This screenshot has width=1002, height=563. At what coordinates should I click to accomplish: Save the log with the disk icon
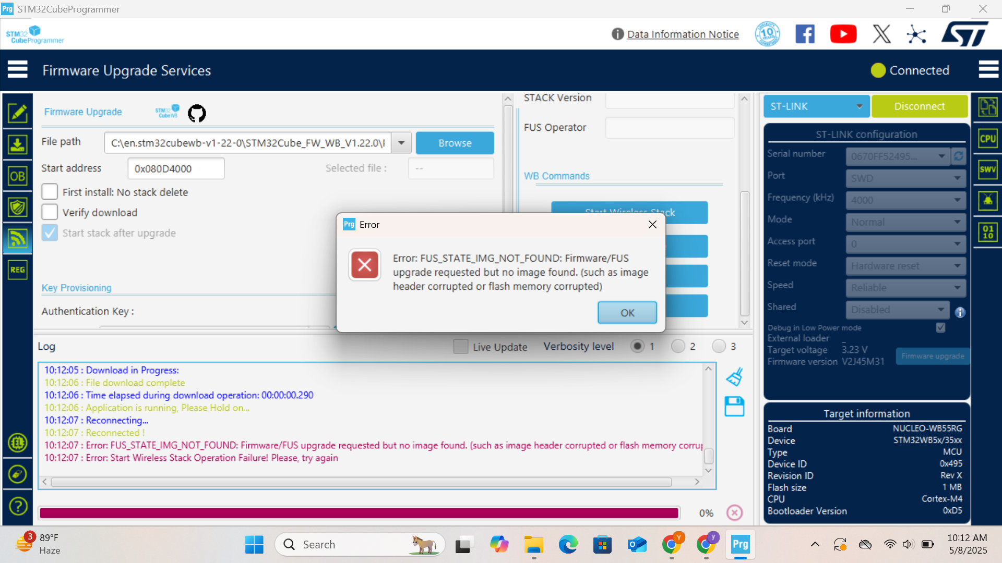(x=734, y=407)
